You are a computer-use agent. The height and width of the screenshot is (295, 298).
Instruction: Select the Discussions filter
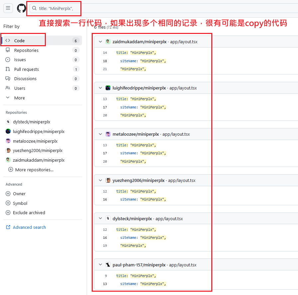[x=43, y=79]
